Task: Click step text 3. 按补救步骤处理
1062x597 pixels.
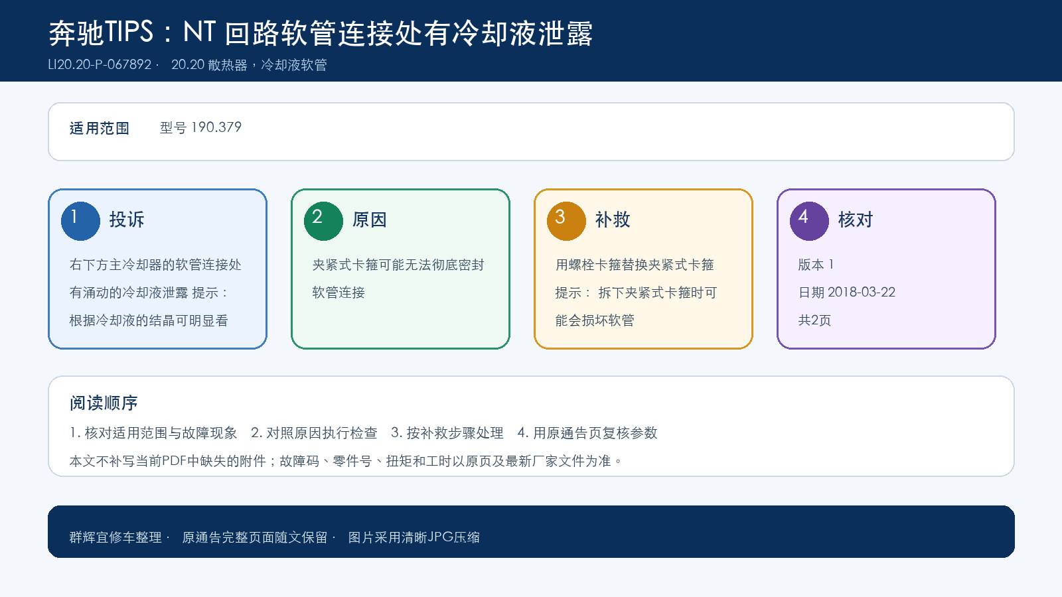Action: click(447, 433)
